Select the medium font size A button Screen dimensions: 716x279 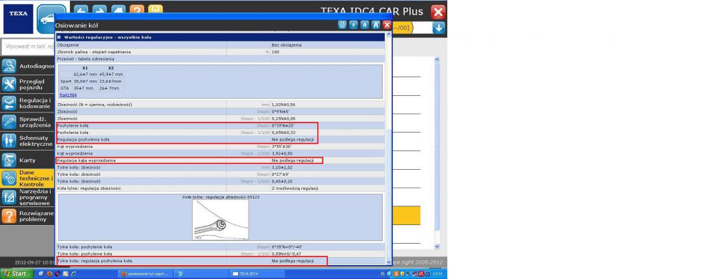point(365,25)
